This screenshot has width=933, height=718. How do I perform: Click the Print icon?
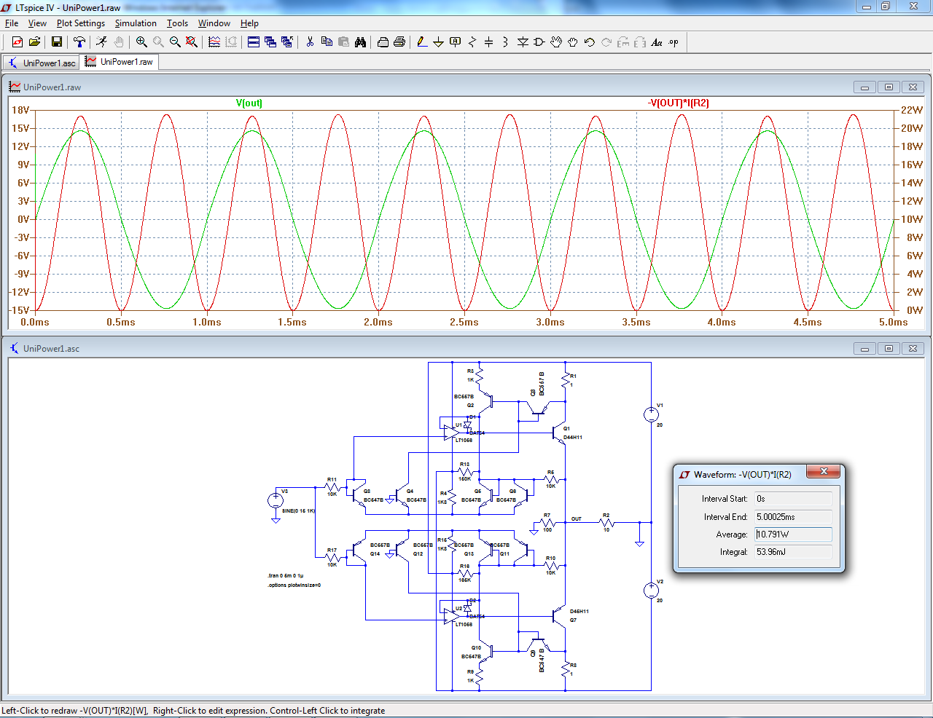(399, 42)
